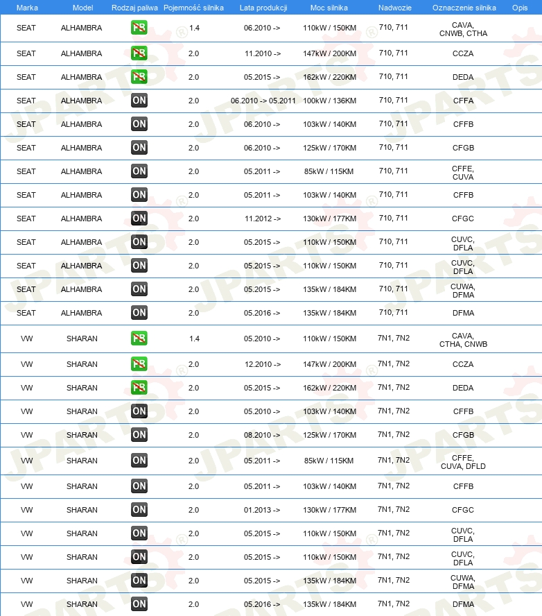Select engine codes 'CAVA, CNWB, CTHA'
This screenshot has width=542, height=616.
[463, 29]
